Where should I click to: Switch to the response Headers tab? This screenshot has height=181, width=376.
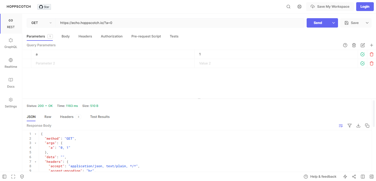point(70,117)
